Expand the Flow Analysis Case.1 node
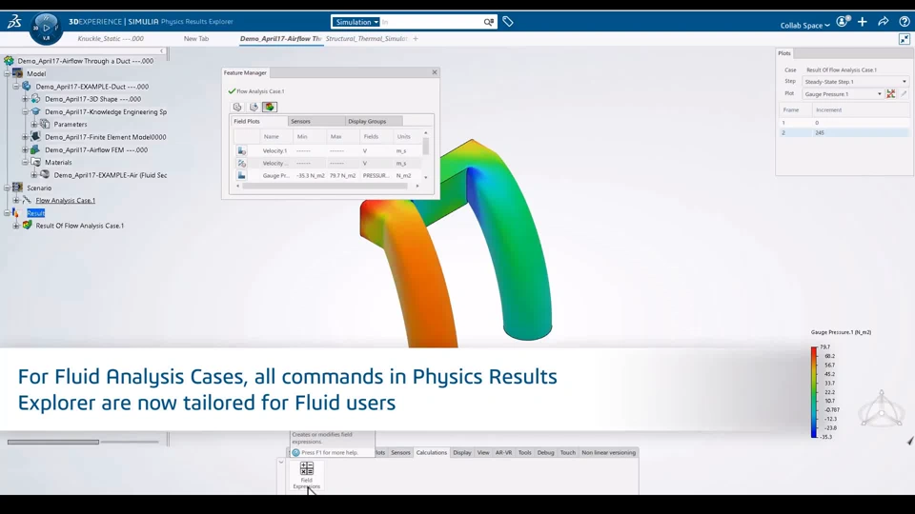This screenshot has width=915, height=514. (16, 201)
